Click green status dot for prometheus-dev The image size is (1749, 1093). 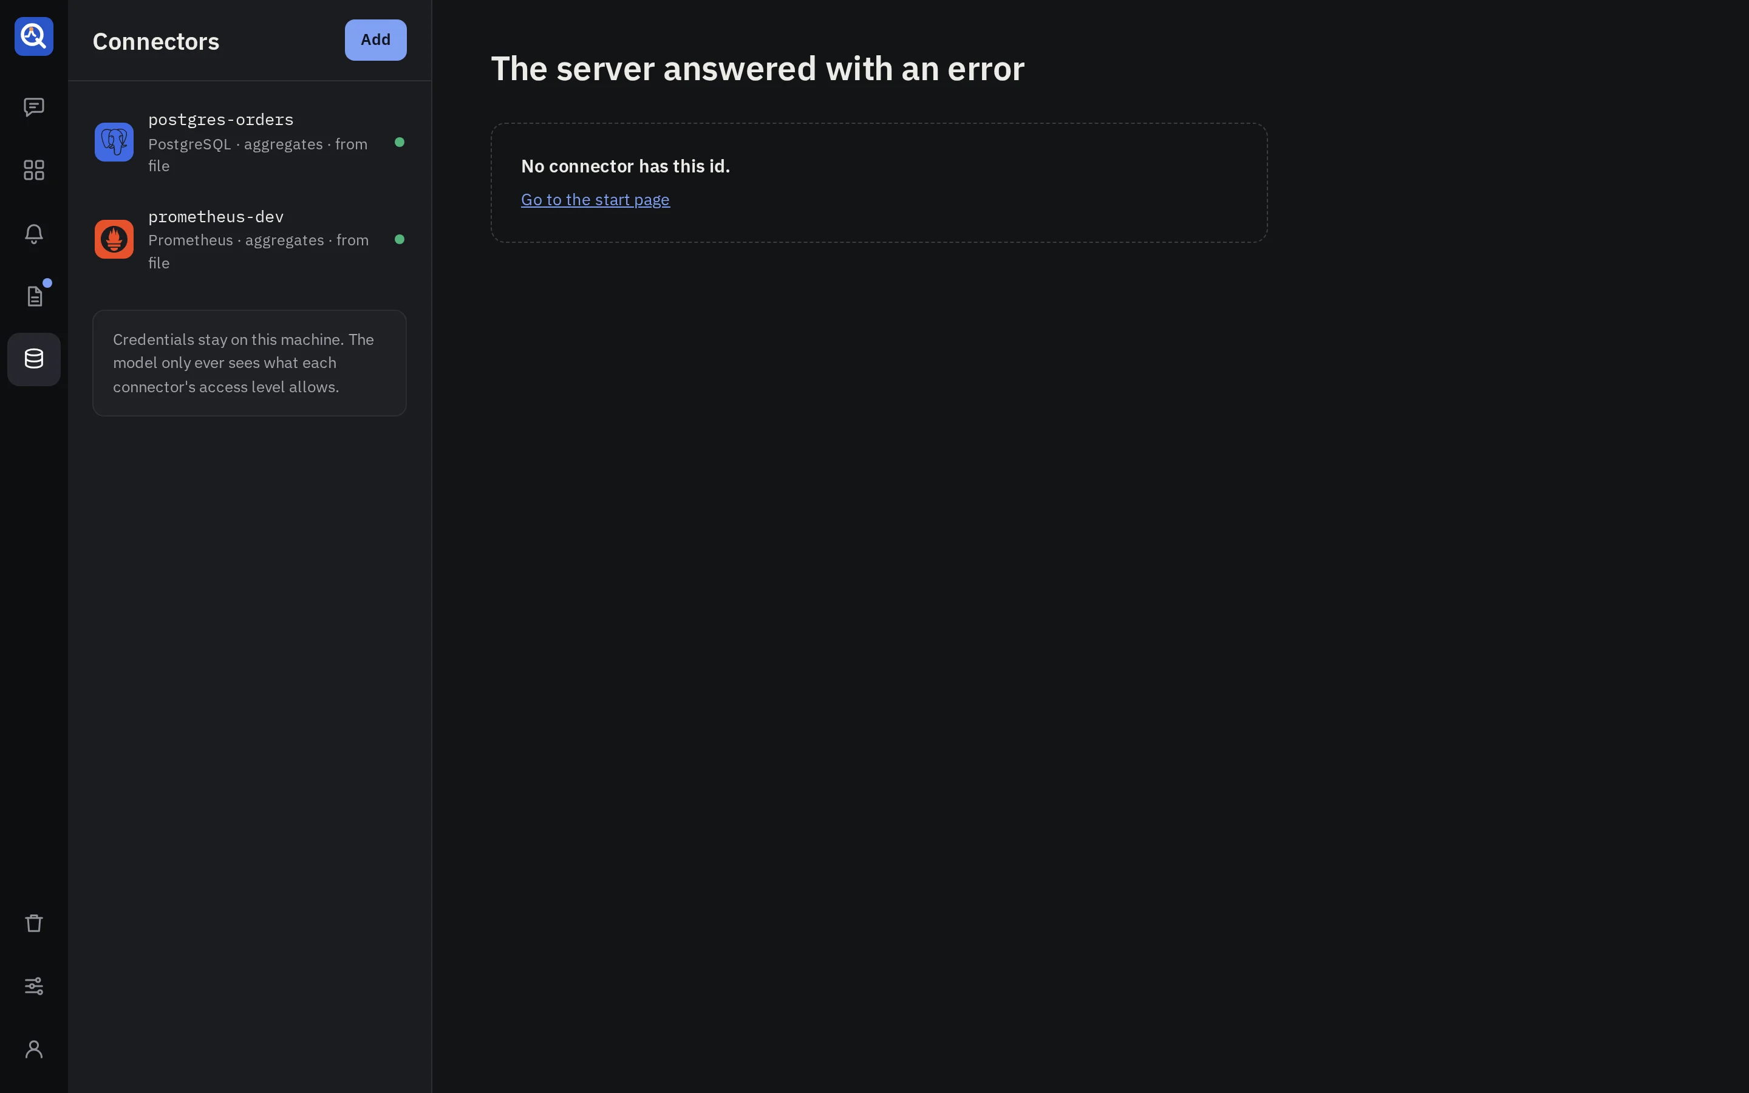[x=400, y=239]
